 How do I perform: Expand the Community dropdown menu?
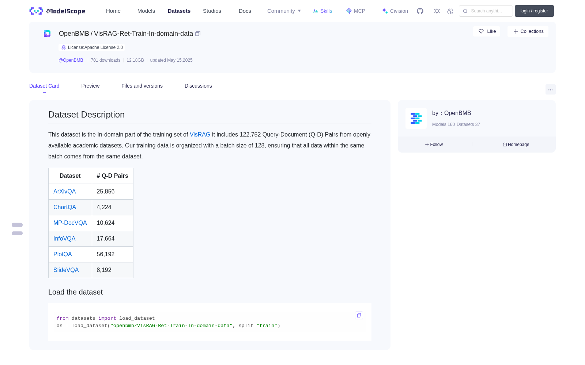[x=284, y=11]
